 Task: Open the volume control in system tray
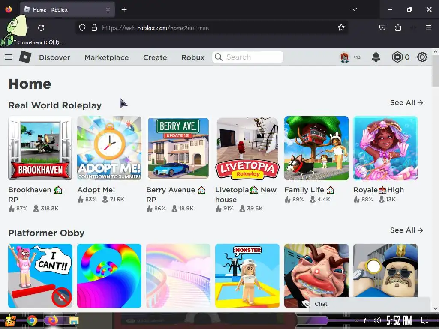pyautogui.click(x=377, y=320)
